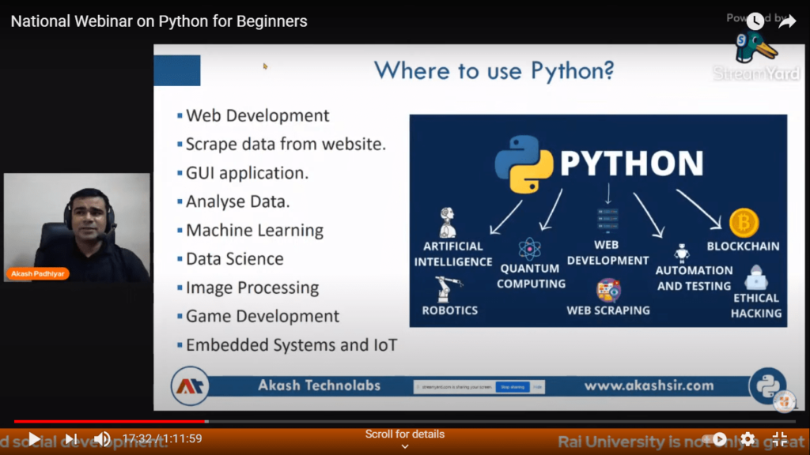Image resolution: width=810 pixels, height=455 pixels.
Task: Click the Ethical Hacking hacker icon
Action: [755, 277]
